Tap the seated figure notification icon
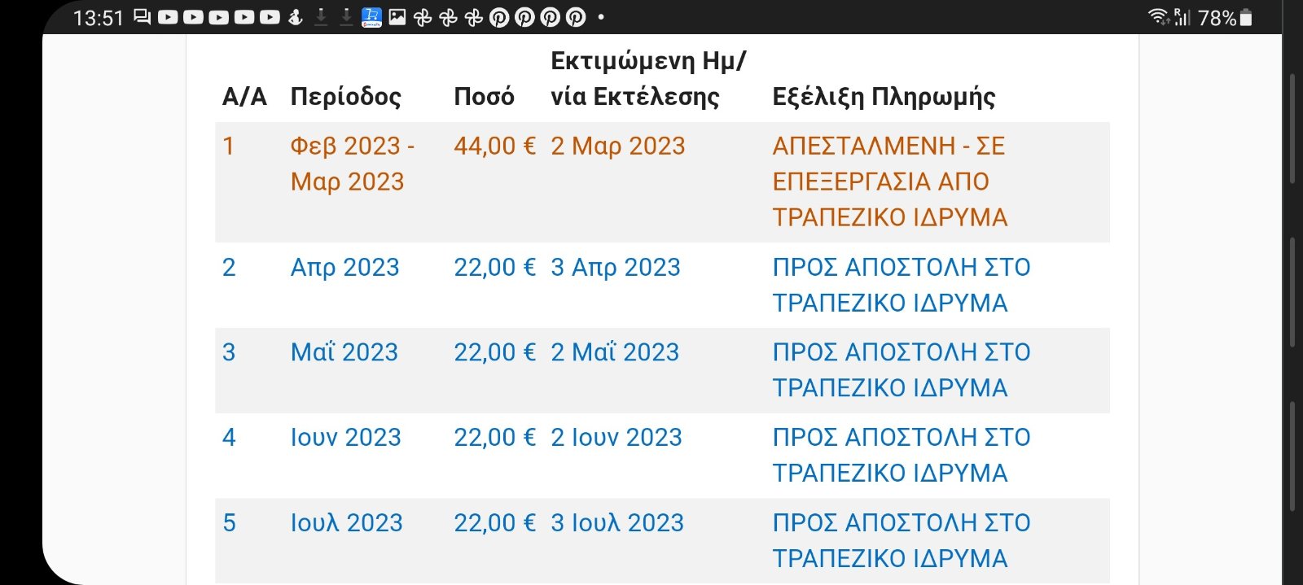 point(296,16)
